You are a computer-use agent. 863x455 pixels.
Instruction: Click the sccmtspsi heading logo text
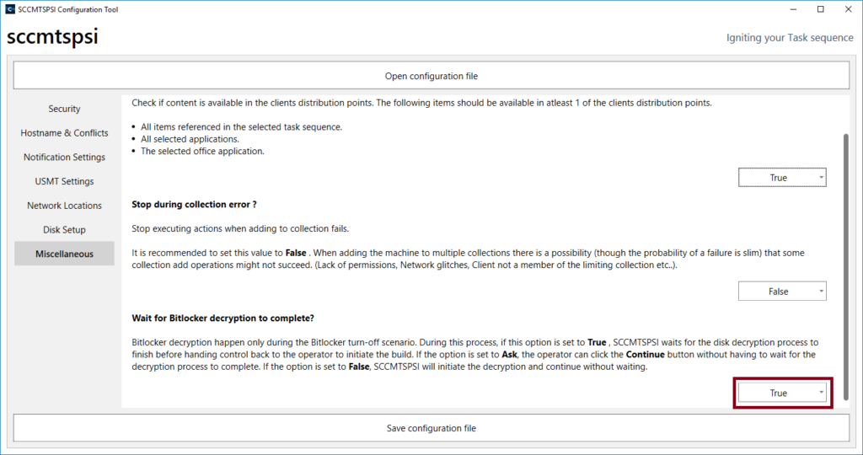(x=52, y=38)
